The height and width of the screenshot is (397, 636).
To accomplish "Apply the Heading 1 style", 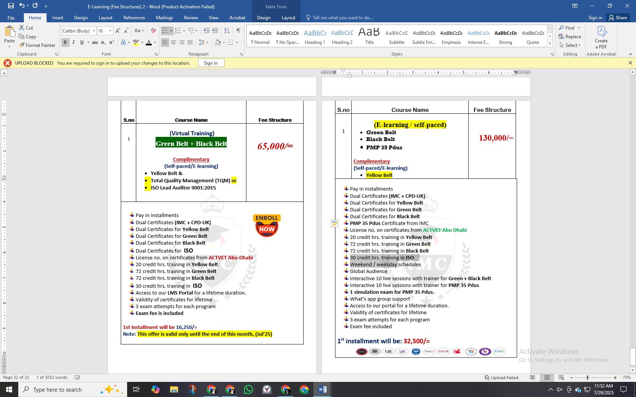I will [315, 37].
